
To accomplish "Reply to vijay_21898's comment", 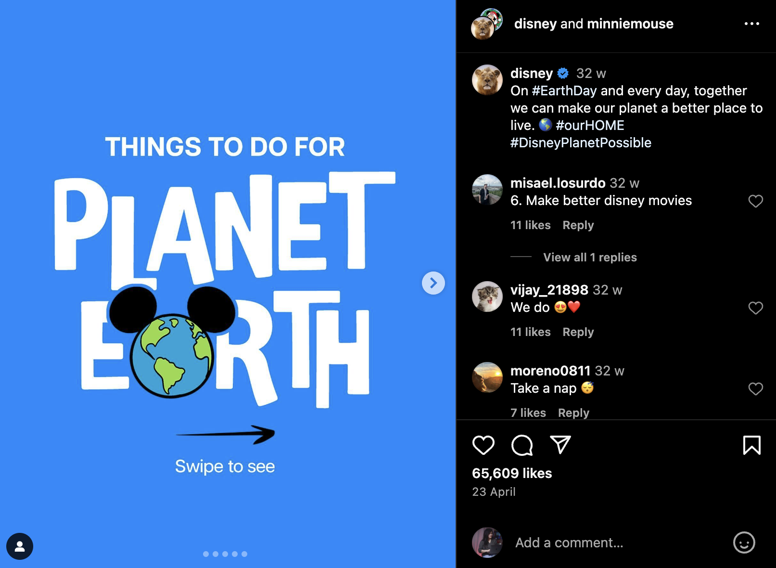I will 578,332.
